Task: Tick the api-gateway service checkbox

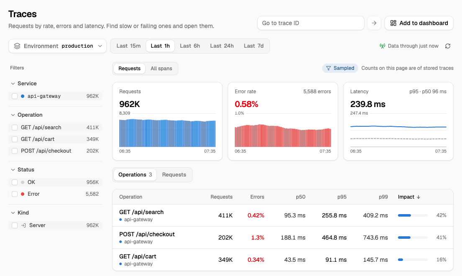Action: 14,96
